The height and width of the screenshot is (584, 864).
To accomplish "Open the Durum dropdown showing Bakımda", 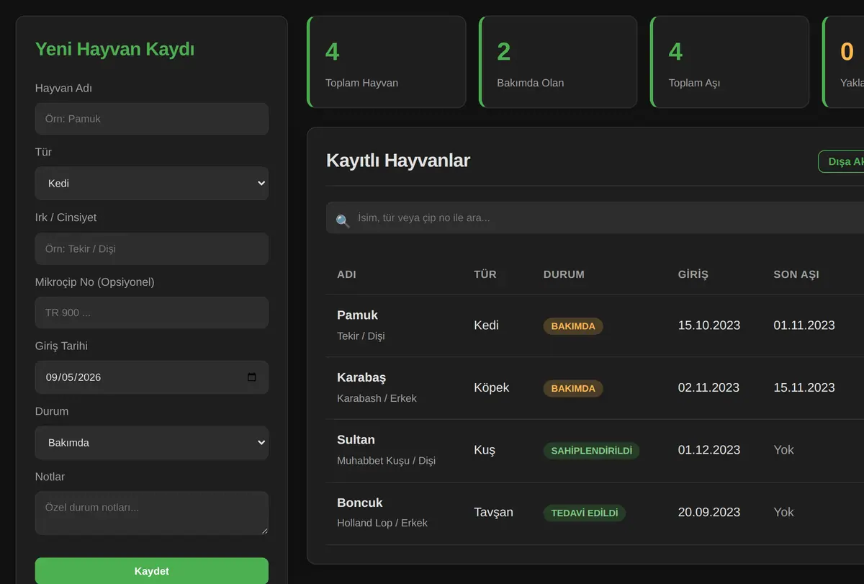I will tap(152, 443).
